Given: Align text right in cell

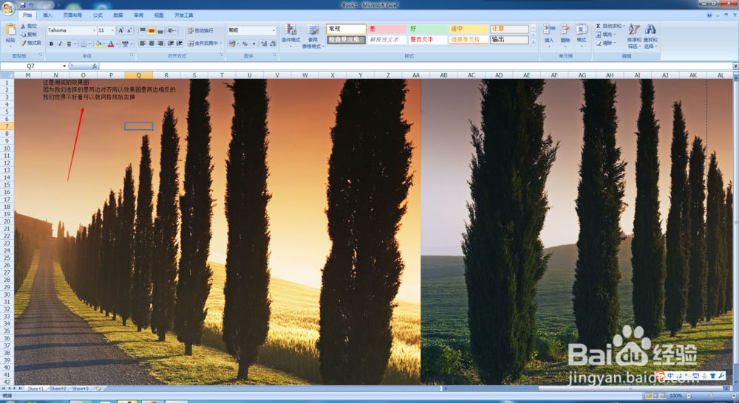Looking at the screenshot, I should 160,44.
